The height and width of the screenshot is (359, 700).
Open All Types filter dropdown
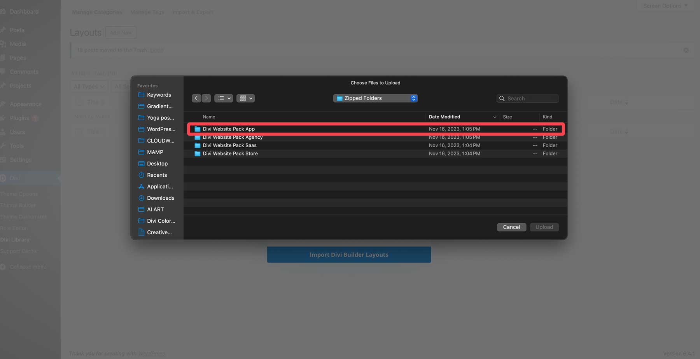(89, 86)
